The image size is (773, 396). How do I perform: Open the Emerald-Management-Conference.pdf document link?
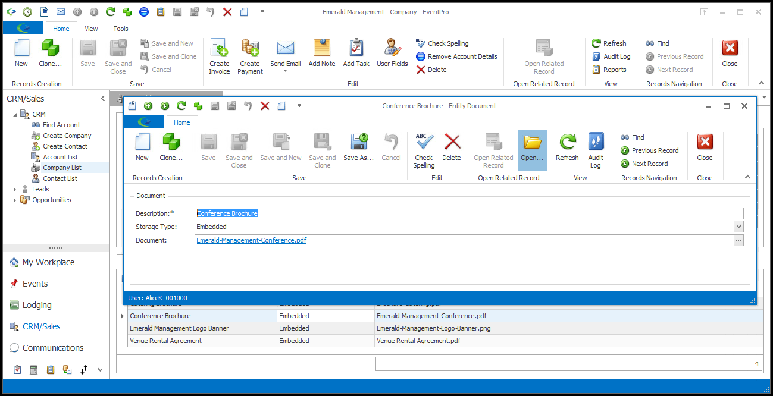pyautogui.click(x=252, y=240)
